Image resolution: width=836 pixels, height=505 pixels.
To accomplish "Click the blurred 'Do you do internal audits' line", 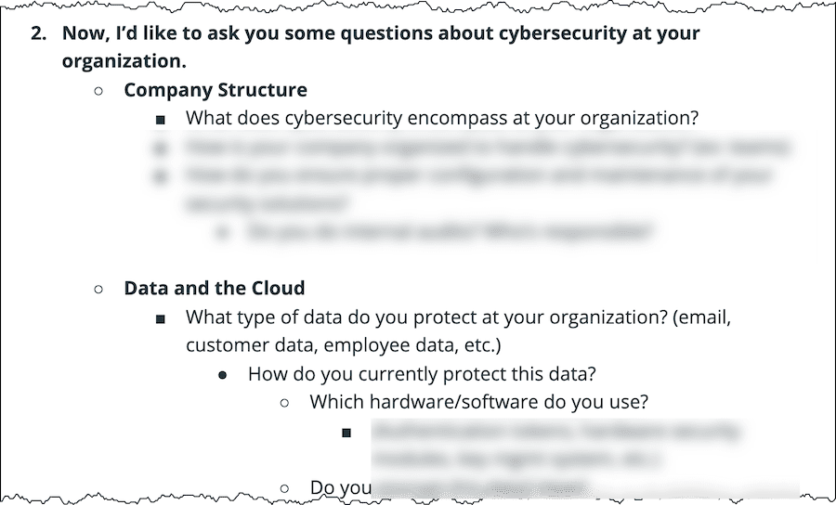I will click(449, 232).
